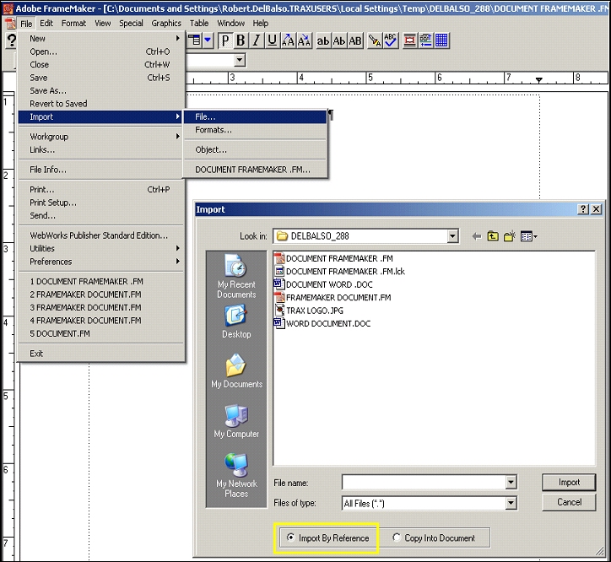Image resolution: width=611 pixels, height=562 pixels.
Task: Open the Help menu
Action: click(x=260, y=24)
